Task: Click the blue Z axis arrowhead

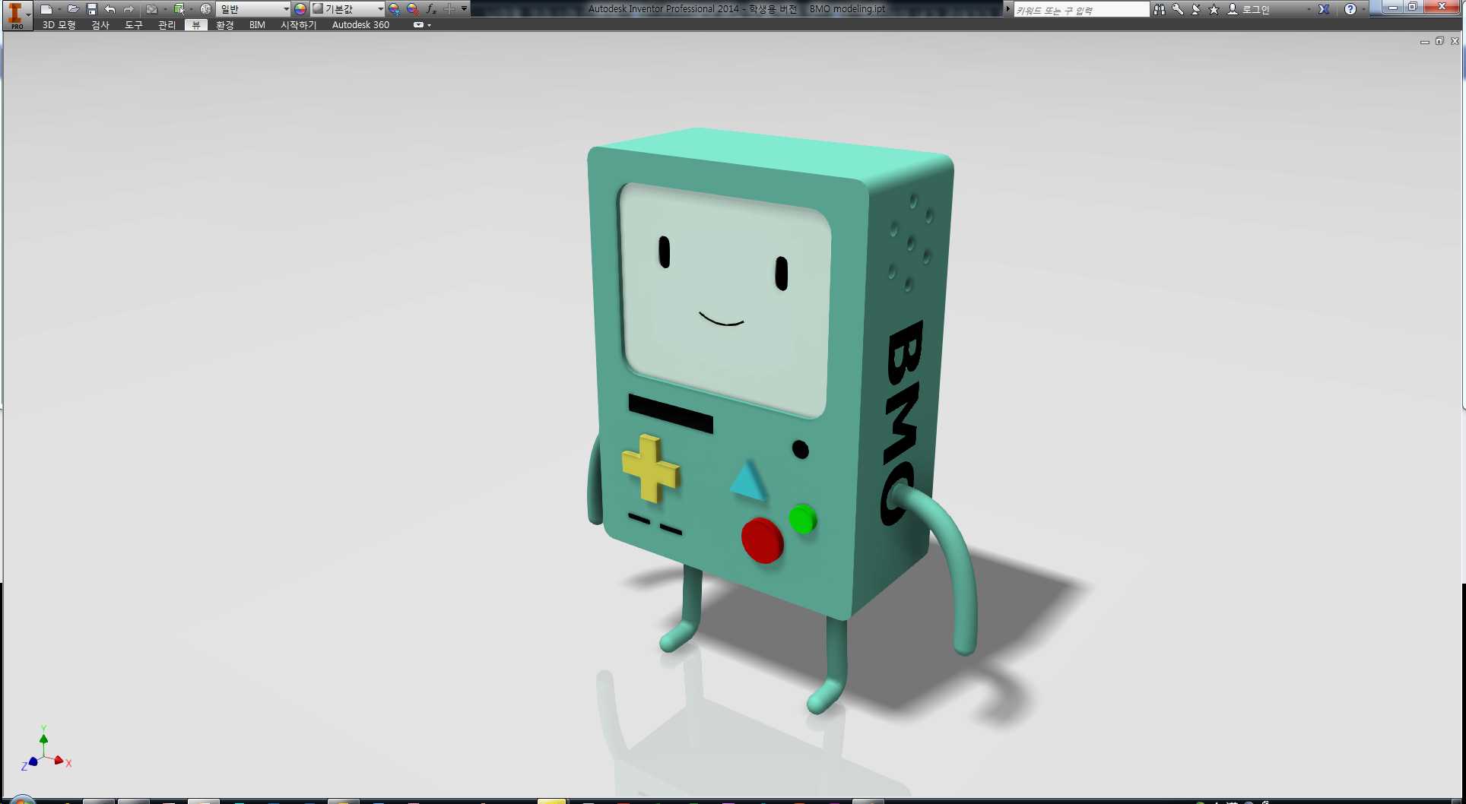Action: 33,761
